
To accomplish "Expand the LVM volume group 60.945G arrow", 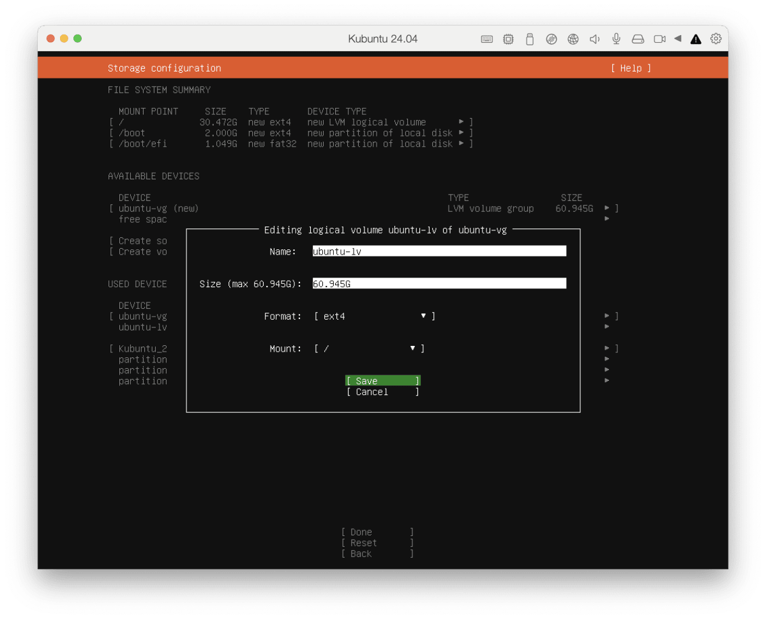I will click(607, 208).
